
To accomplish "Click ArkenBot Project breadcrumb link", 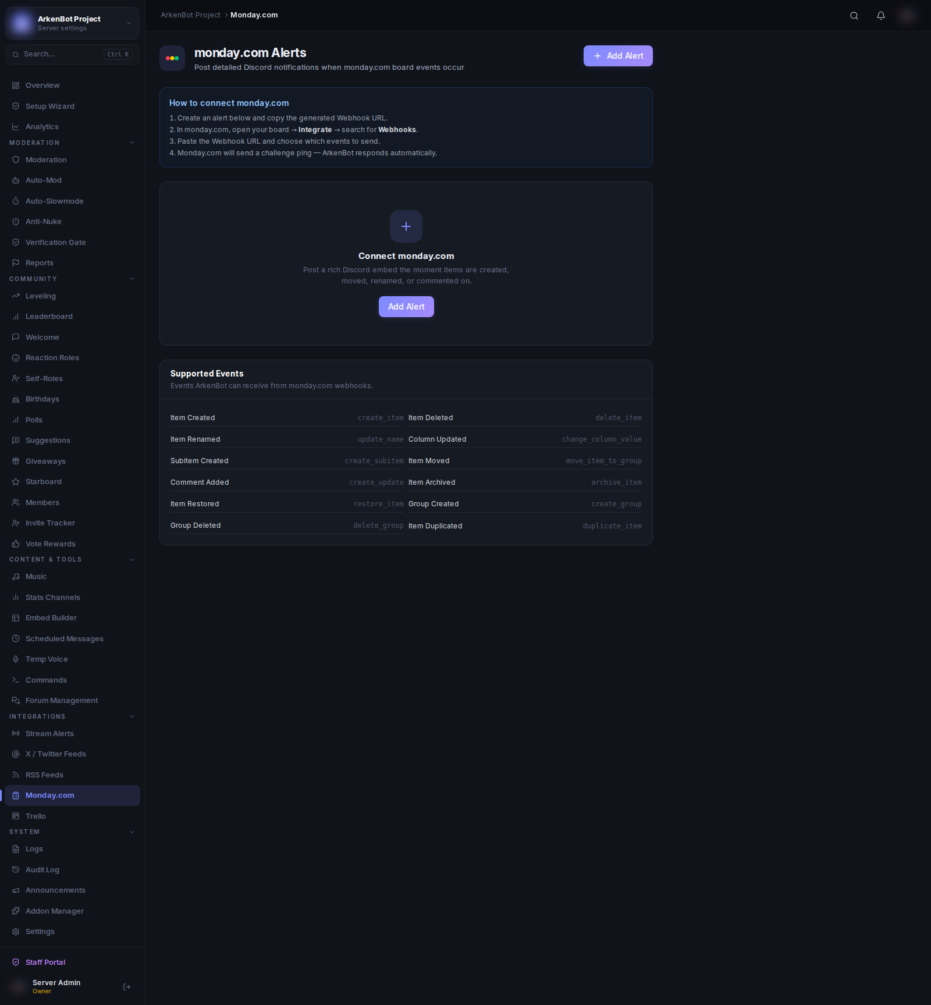I will click(190, 15).
